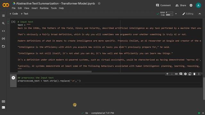The width and height of the screenshot is (205, 115).
Task: Click into the preprocessed_text code line
Action: coord(49,81)
